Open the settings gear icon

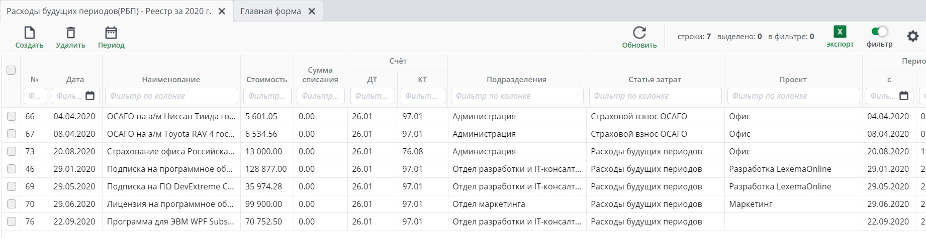[x=913, y=36]
